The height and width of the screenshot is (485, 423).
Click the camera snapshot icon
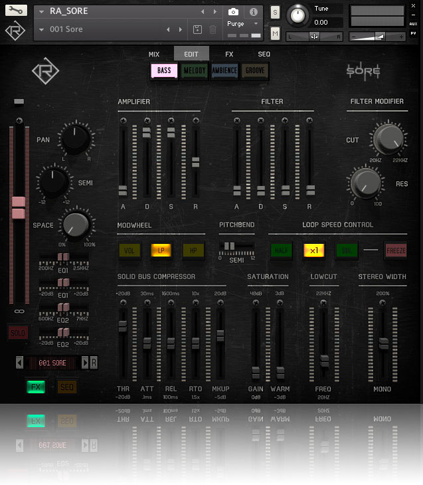233,12
